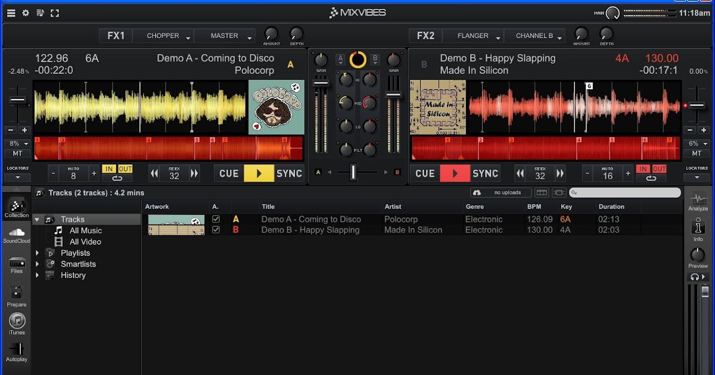This screenshot has width=715, height=375.
Task: Move the crossfader to the center mixer
Action: (353, 172)
